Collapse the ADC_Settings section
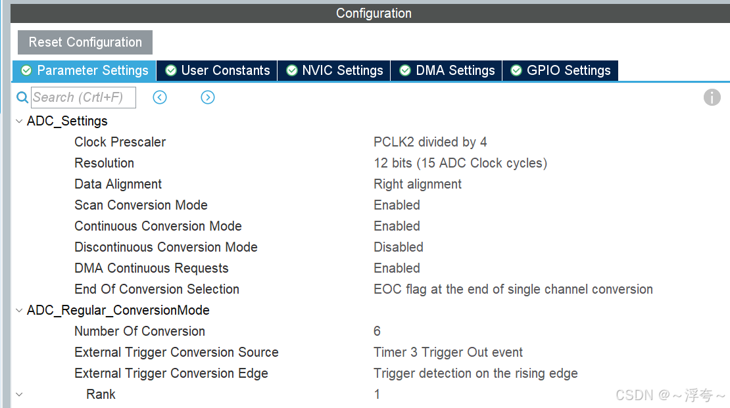This screenshot has width=730, height=408. (18, 121)
